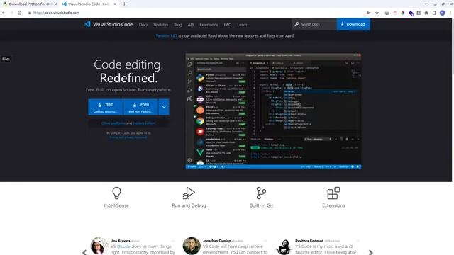Open the Updates nav link
The height and width of the screenshot is (255, 454).
(x=161, y=25)
